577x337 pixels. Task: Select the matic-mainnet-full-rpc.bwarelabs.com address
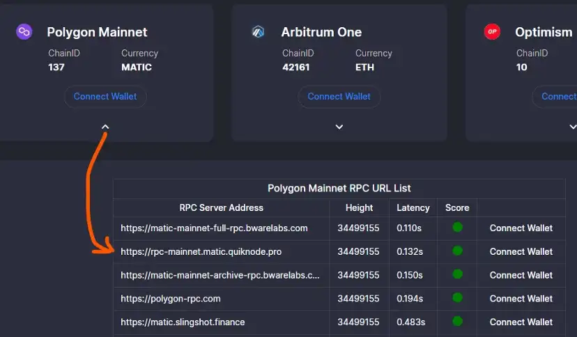coord(214,228)
